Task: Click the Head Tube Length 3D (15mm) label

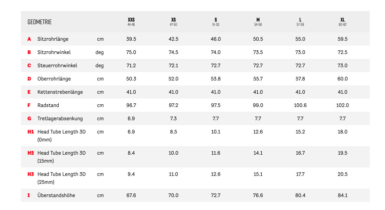Action: click(x=61, y=157)
